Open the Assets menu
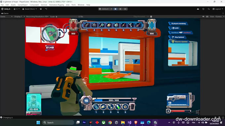Screen dimensions: 225x126 point(13,5)
